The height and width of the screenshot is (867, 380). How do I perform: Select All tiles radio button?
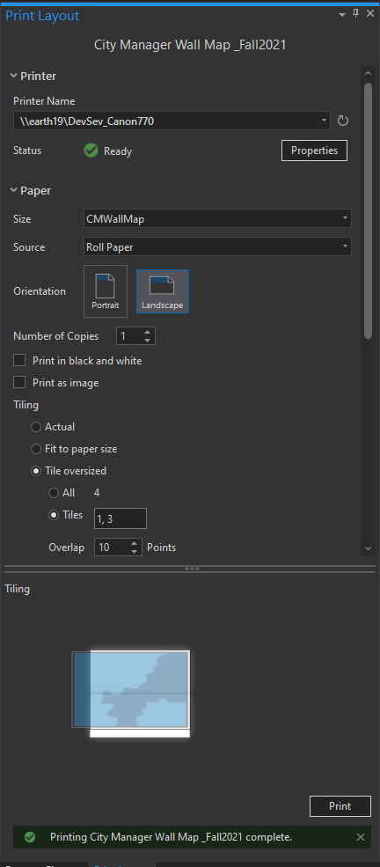[54, 493]
